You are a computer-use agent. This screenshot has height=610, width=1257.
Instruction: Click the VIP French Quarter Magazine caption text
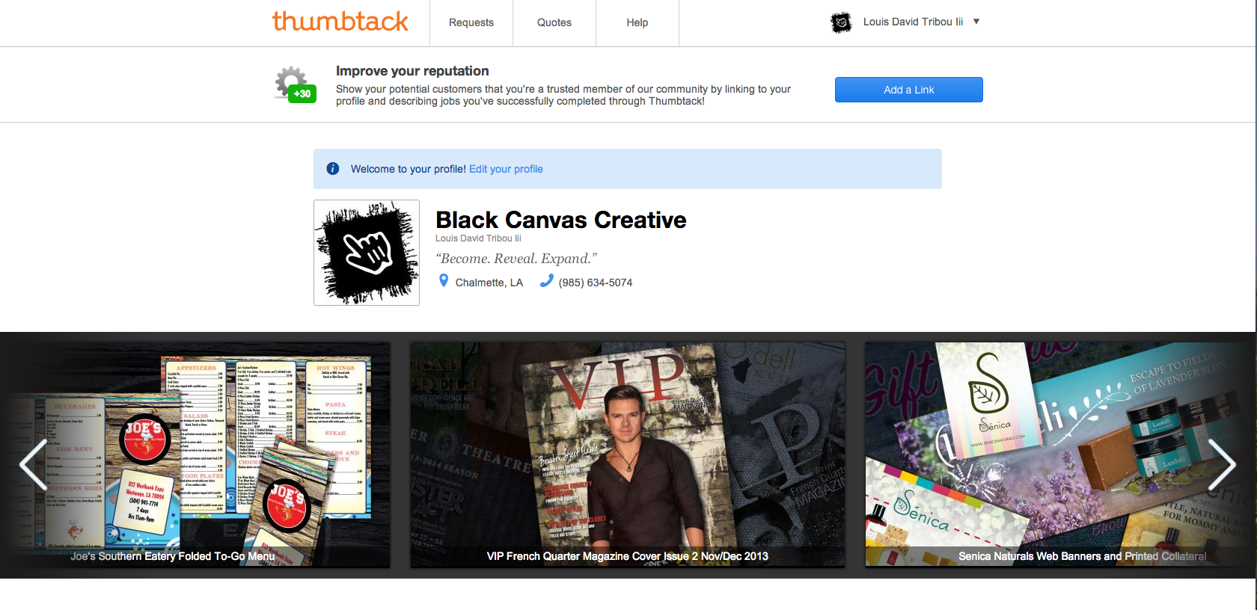click(628, 556)
